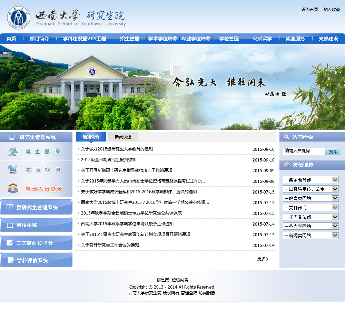Open the 国家教育部 dropdown
Image resolution: width=345 pixels, height=313 pixels.
pyautogui.click(x=311, y=180)
